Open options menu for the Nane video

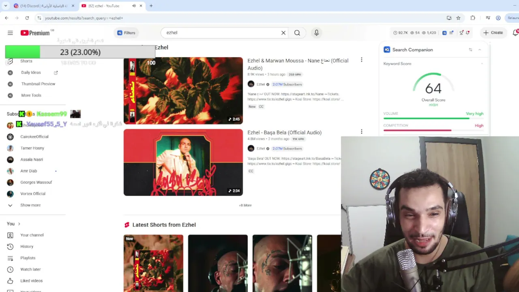point(361,60)
